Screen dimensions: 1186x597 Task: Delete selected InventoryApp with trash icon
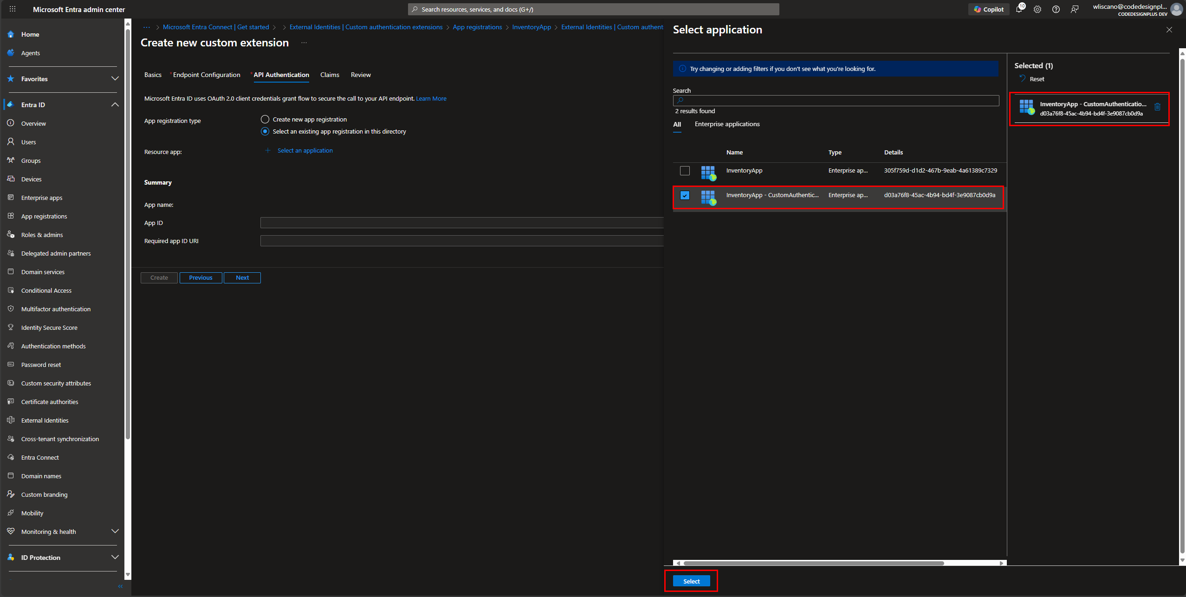tap(1157, 107)
